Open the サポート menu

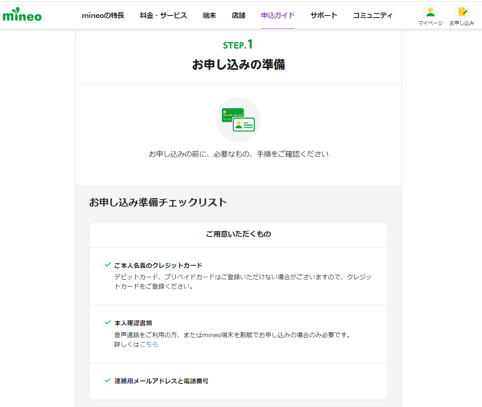tap(324, 16)
